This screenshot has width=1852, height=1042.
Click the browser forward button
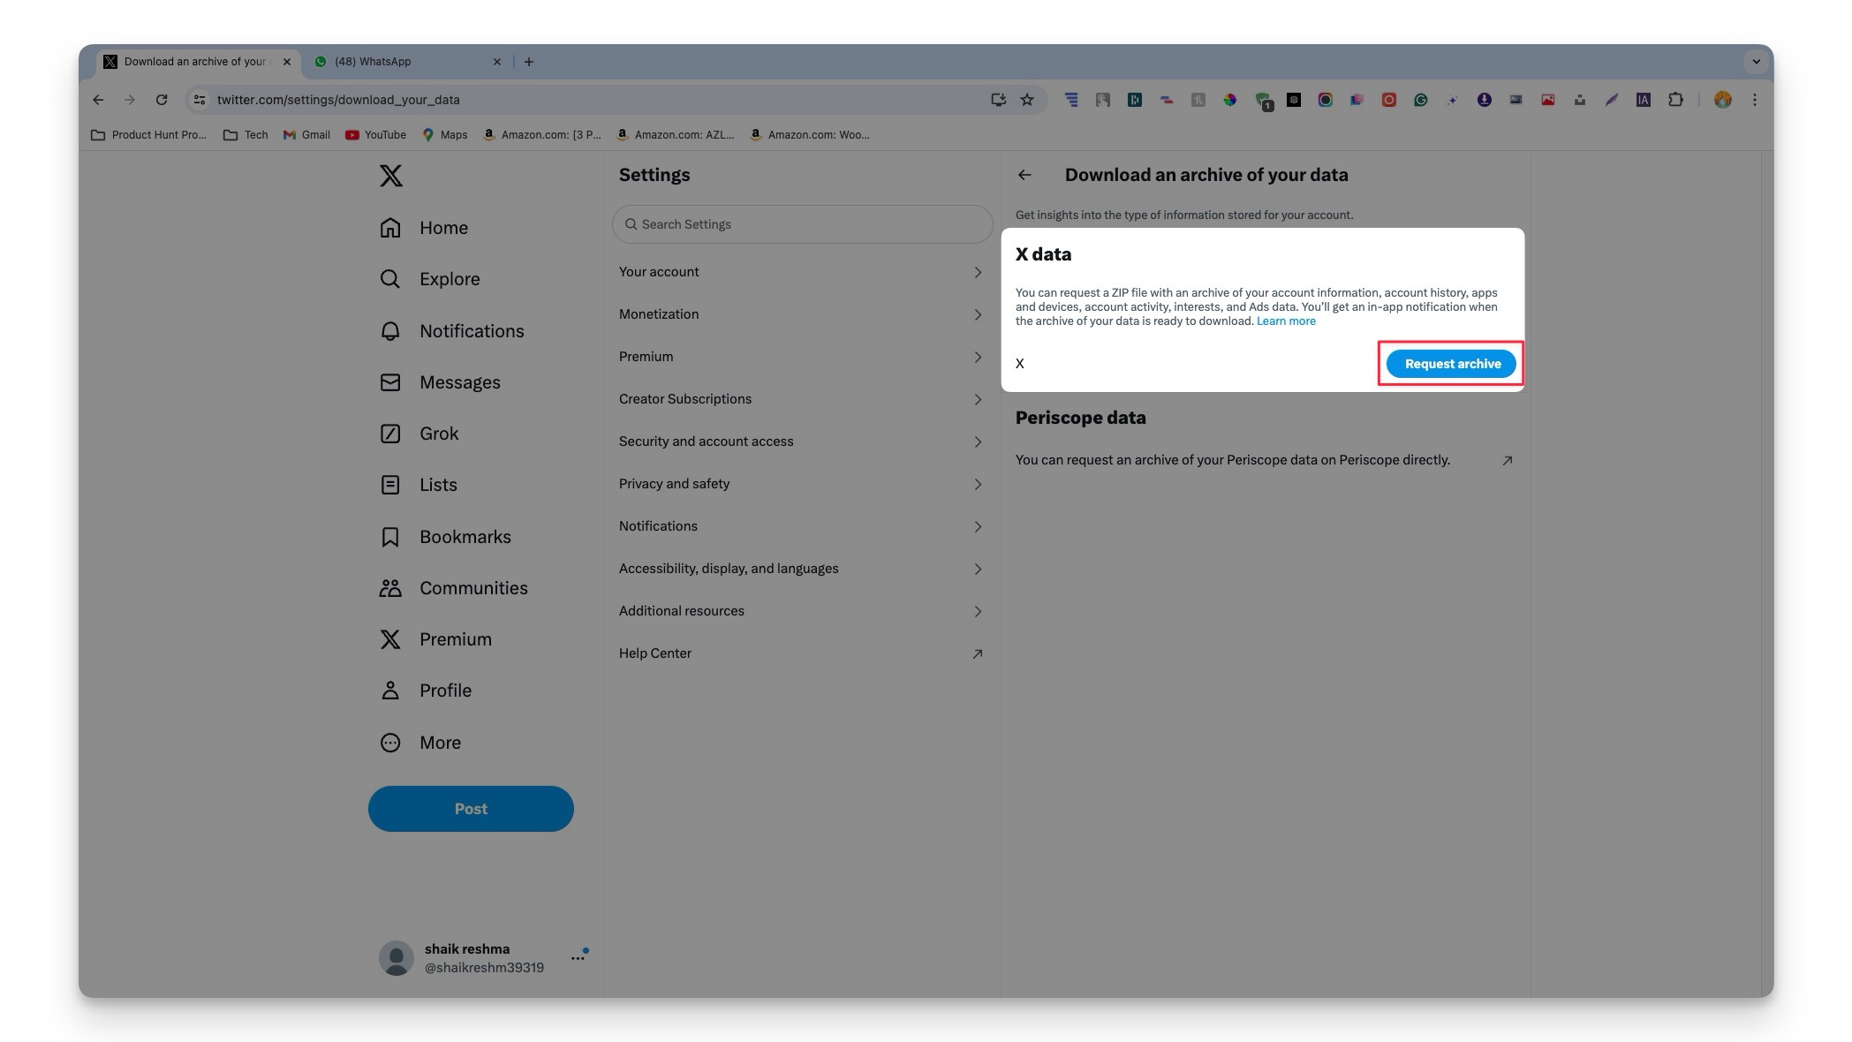click(130, 100)
